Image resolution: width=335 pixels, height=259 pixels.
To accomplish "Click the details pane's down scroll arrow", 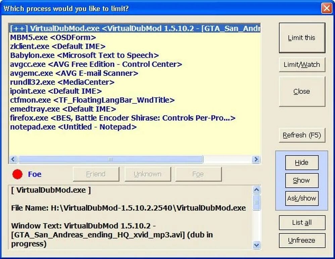I will pyautogui.click(x=256, y=245).
